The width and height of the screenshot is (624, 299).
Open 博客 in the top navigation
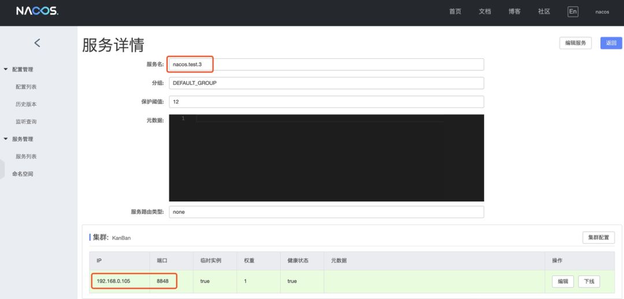tap(515, 12)
